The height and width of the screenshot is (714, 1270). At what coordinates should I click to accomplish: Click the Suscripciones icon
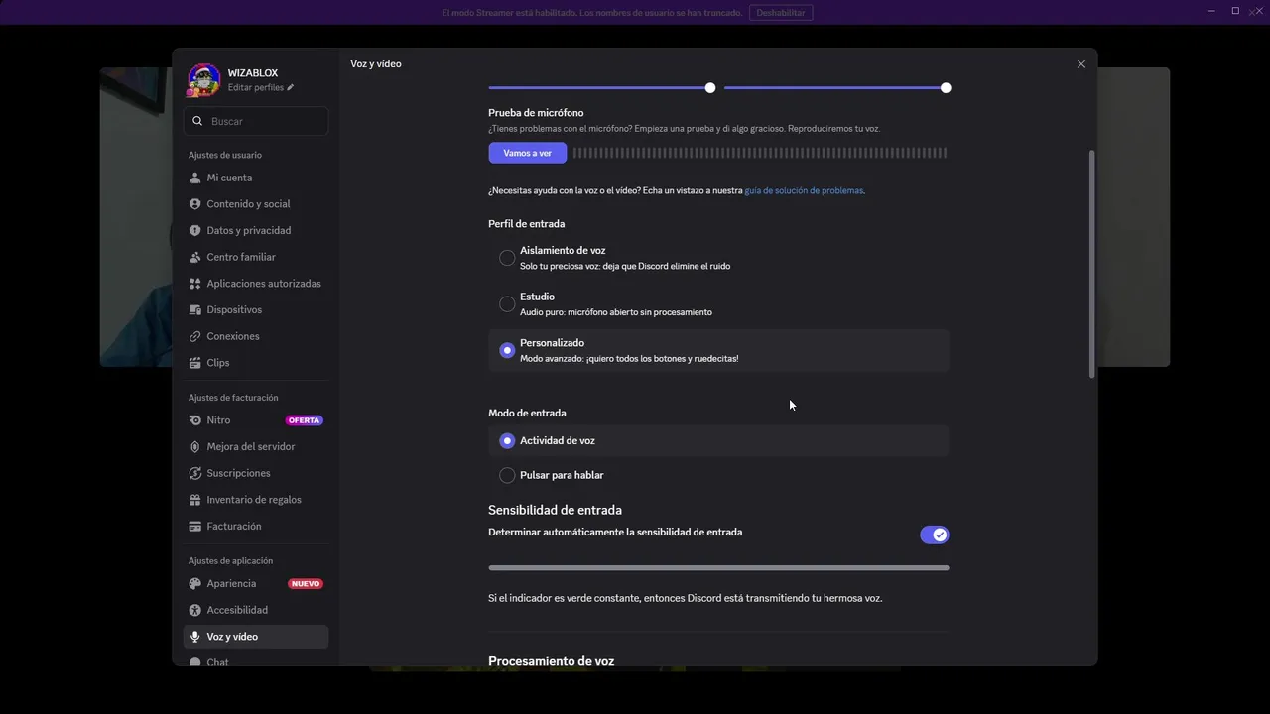coord(195,473)
